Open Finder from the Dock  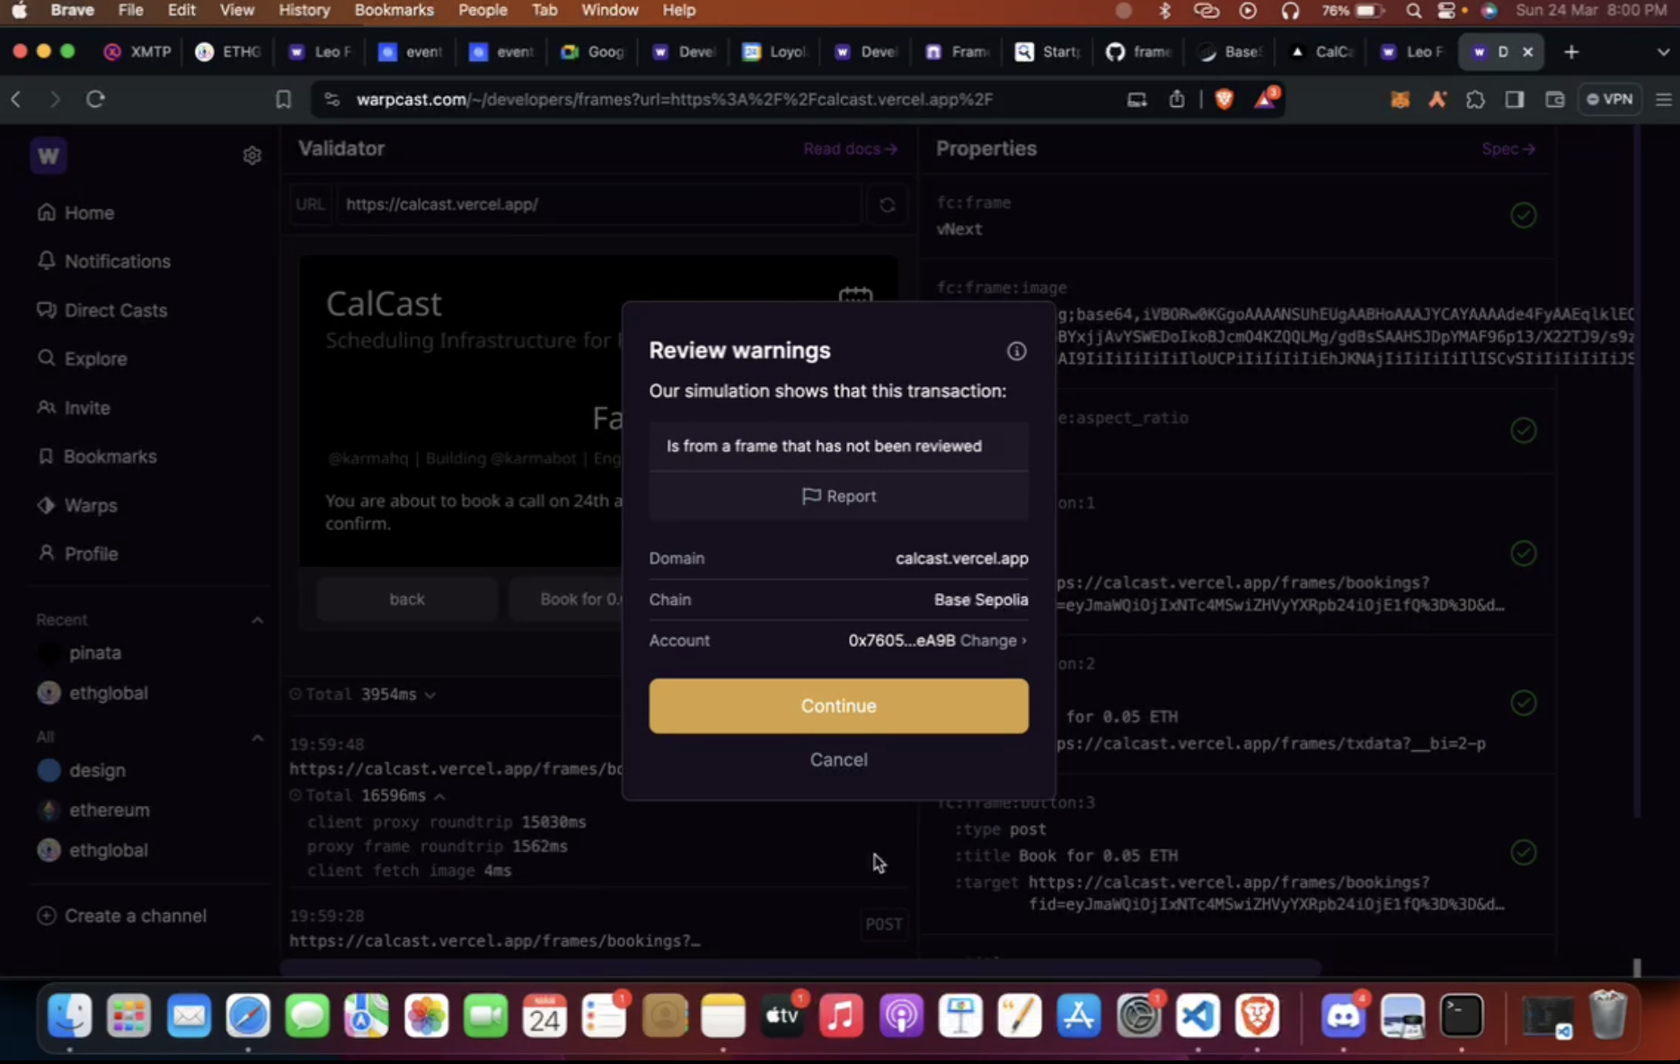[x=69, y=1016]
